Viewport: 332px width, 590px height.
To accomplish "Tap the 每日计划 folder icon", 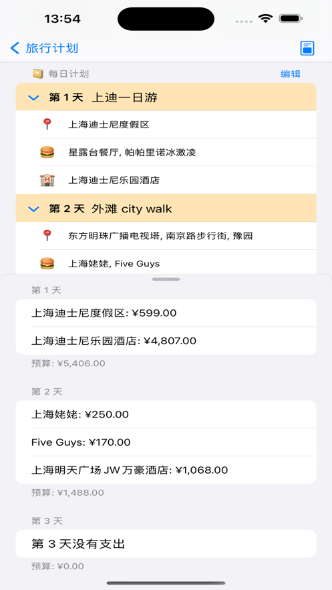I will point(38,73).
